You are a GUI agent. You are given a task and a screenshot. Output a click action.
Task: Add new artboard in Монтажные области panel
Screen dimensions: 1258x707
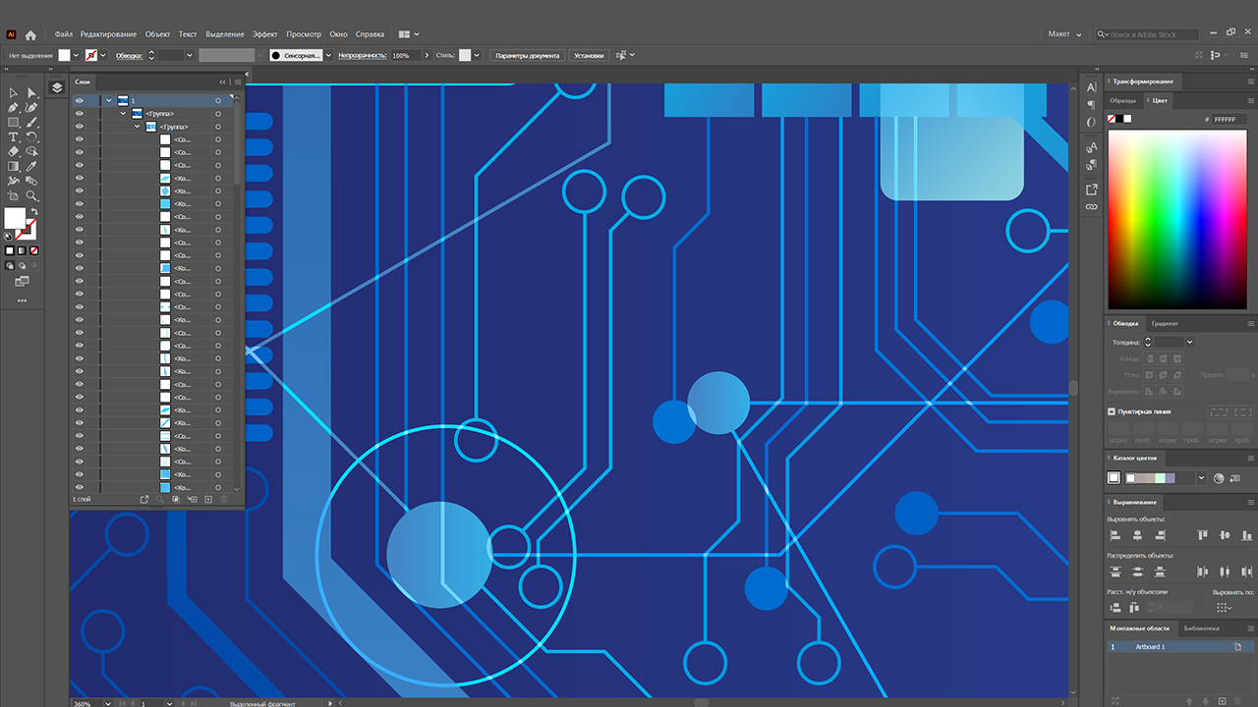click(1222, 700)
